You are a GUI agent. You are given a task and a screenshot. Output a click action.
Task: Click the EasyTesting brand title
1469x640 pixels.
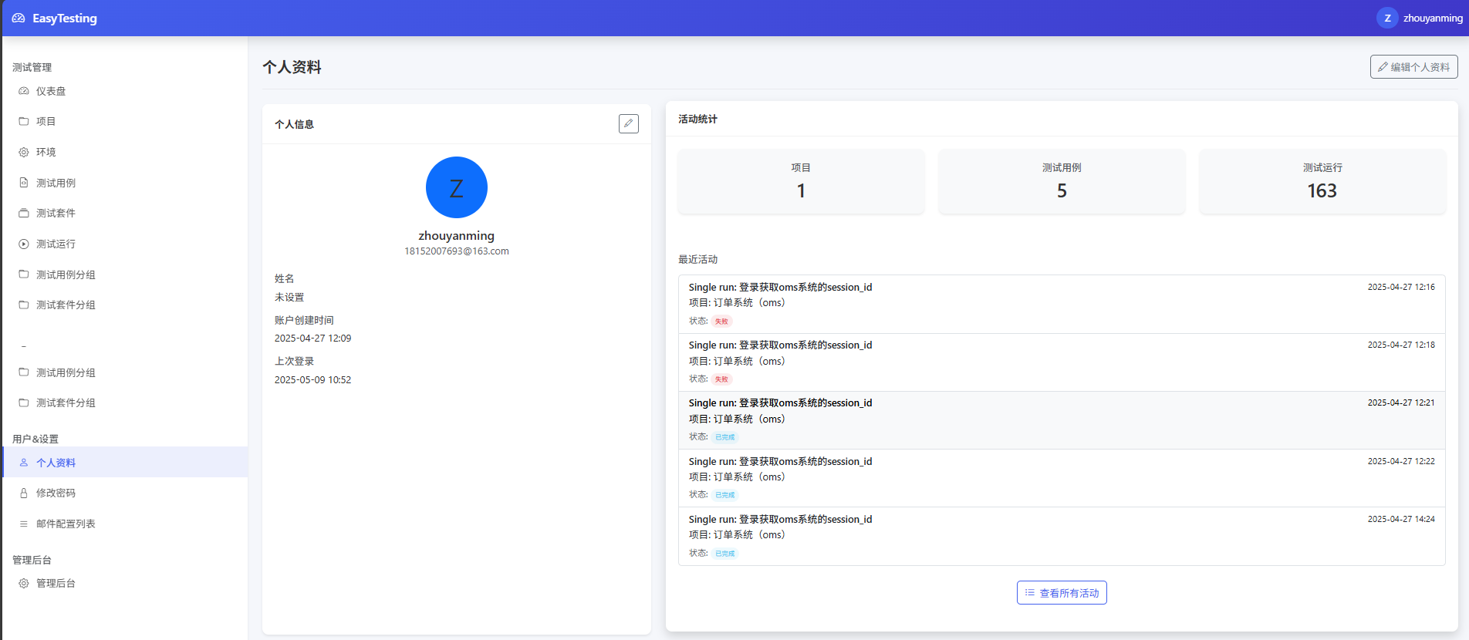point(65,18)
